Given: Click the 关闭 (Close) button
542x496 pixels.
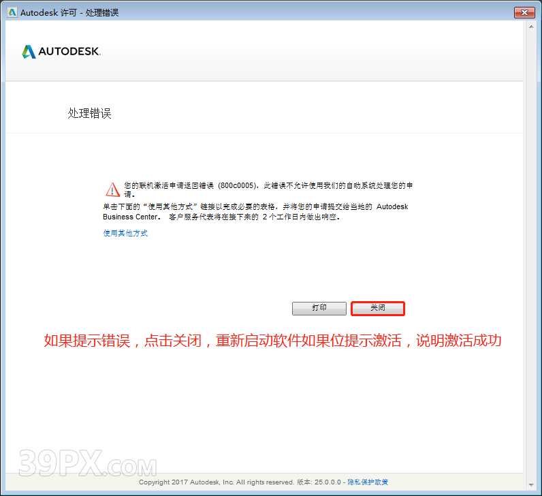Looking at the screenshot, I should tap(377, 308).
